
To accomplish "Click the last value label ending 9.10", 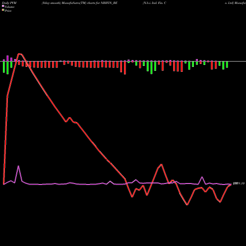I will pyautogui.click(x=239, y=184).
